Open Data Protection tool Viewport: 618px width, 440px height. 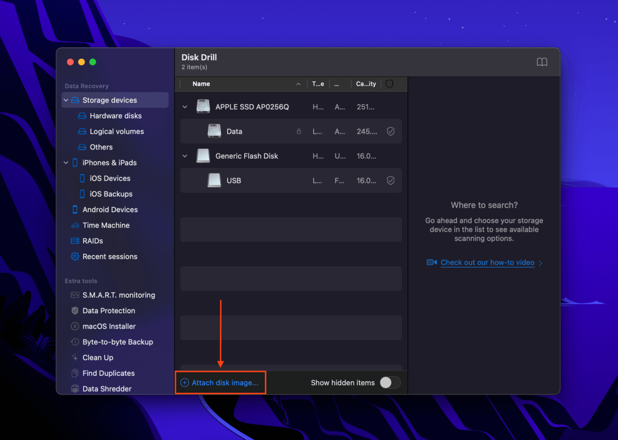tap(109, 311)
